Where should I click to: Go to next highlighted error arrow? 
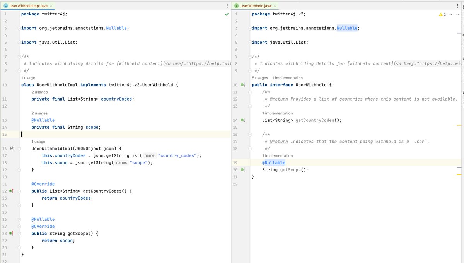458,14
